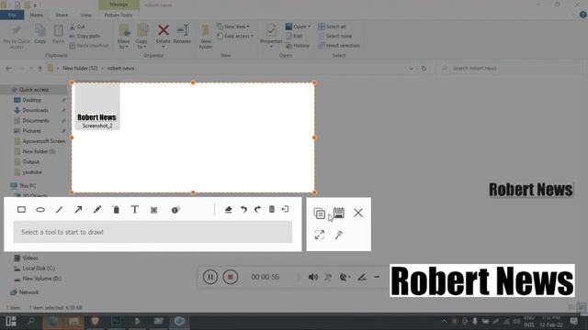
Task: Select the Blur mosaic tool
Action: click(x=153, y=210)
